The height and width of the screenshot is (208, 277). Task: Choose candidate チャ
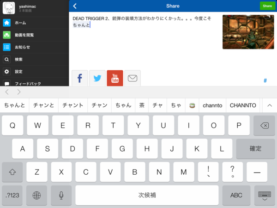click(157, 105)
